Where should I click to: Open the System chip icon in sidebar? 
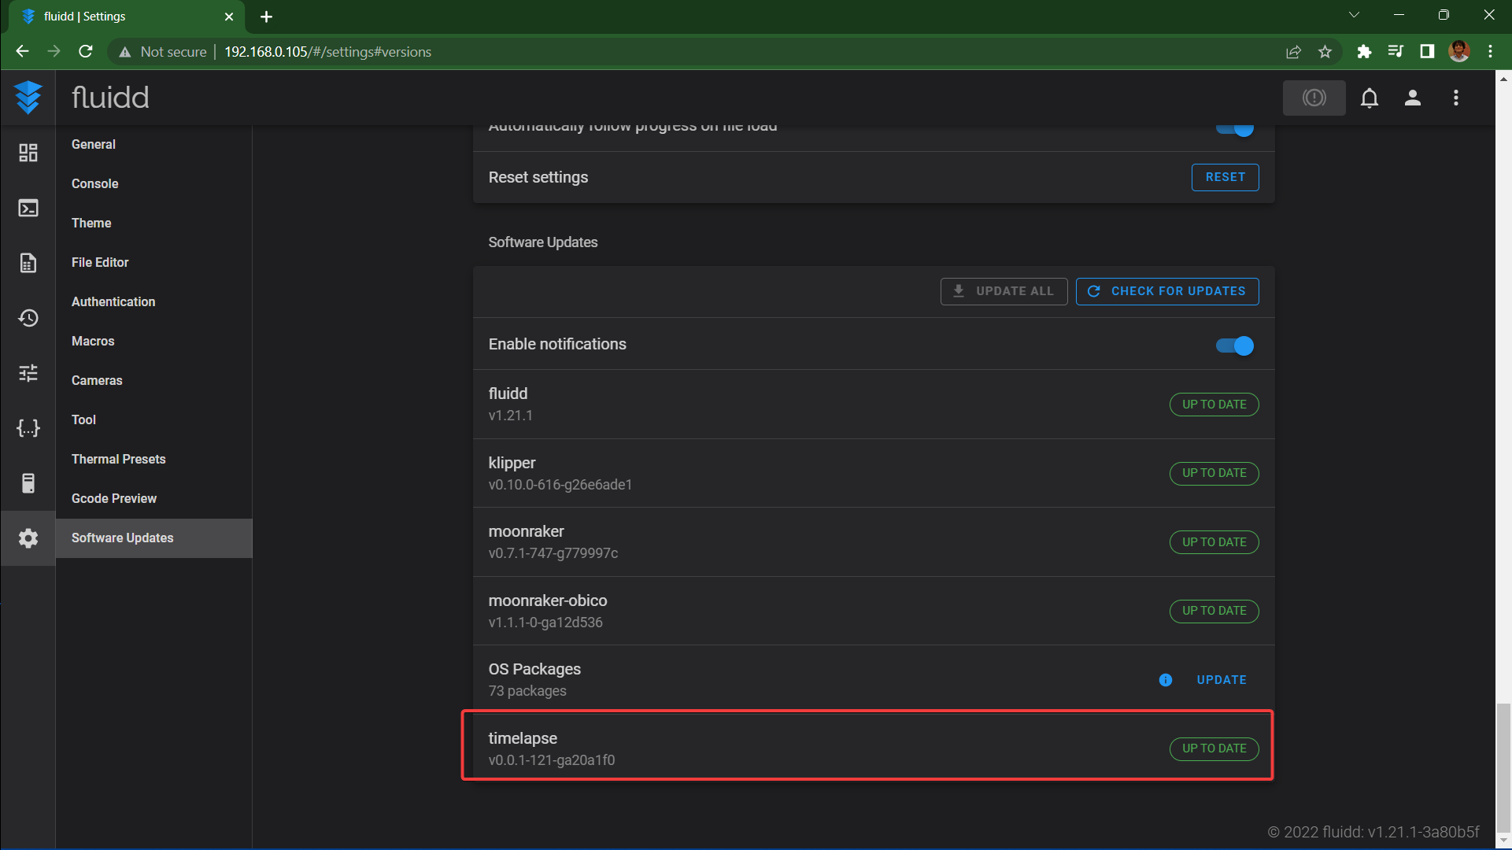[28, 483]
